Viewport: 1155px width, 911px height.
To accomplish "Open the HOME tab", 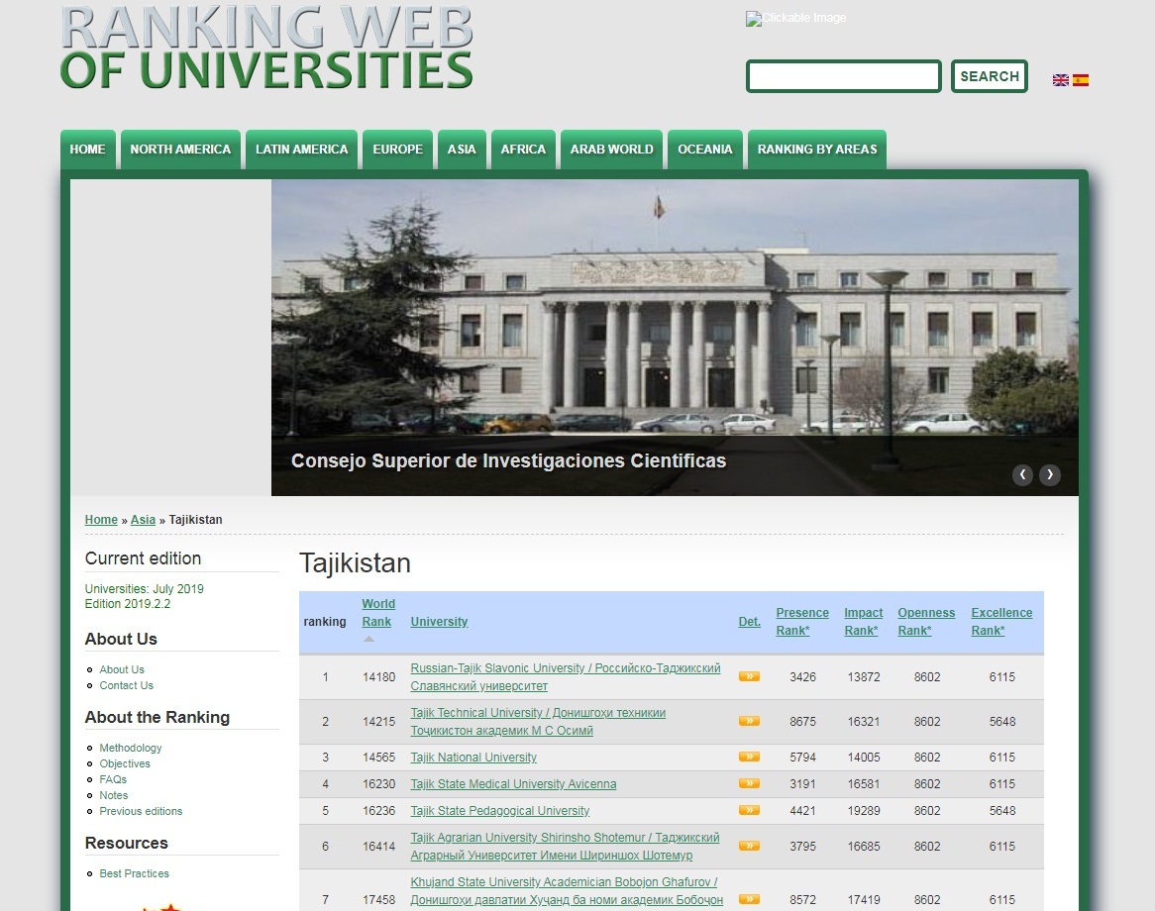I will coord(87,150).
